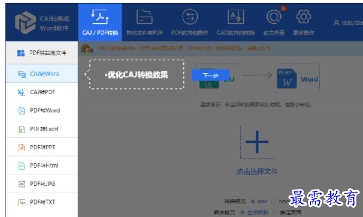Viewport: 363px width, 217px height.
Task: Select CAJ转Word in the sidebar
Action: click(x=42, y=74)
